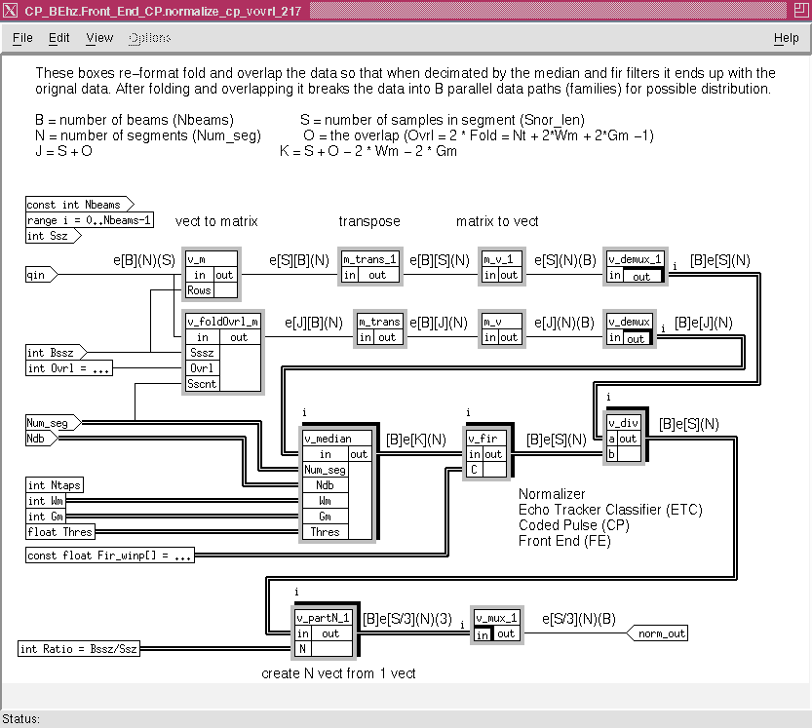Open the File menu
812x728 pixels.
click(x=21, y=38)
